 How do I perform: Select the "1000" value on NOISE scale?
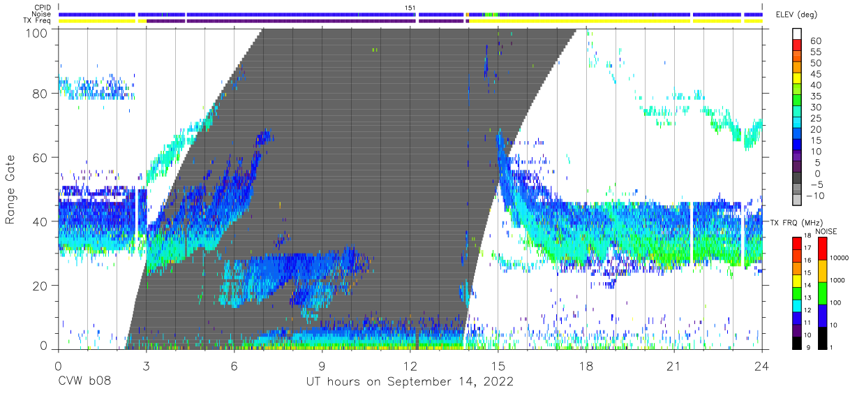click(x=837, y=281)
